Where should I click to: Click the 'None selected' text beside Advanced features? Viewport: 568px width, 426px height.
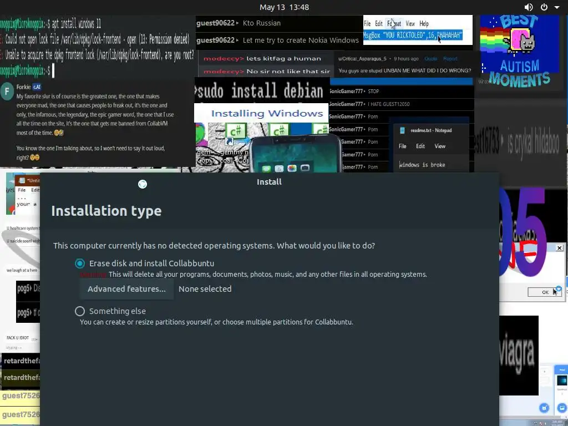click(x=205, y=289)
